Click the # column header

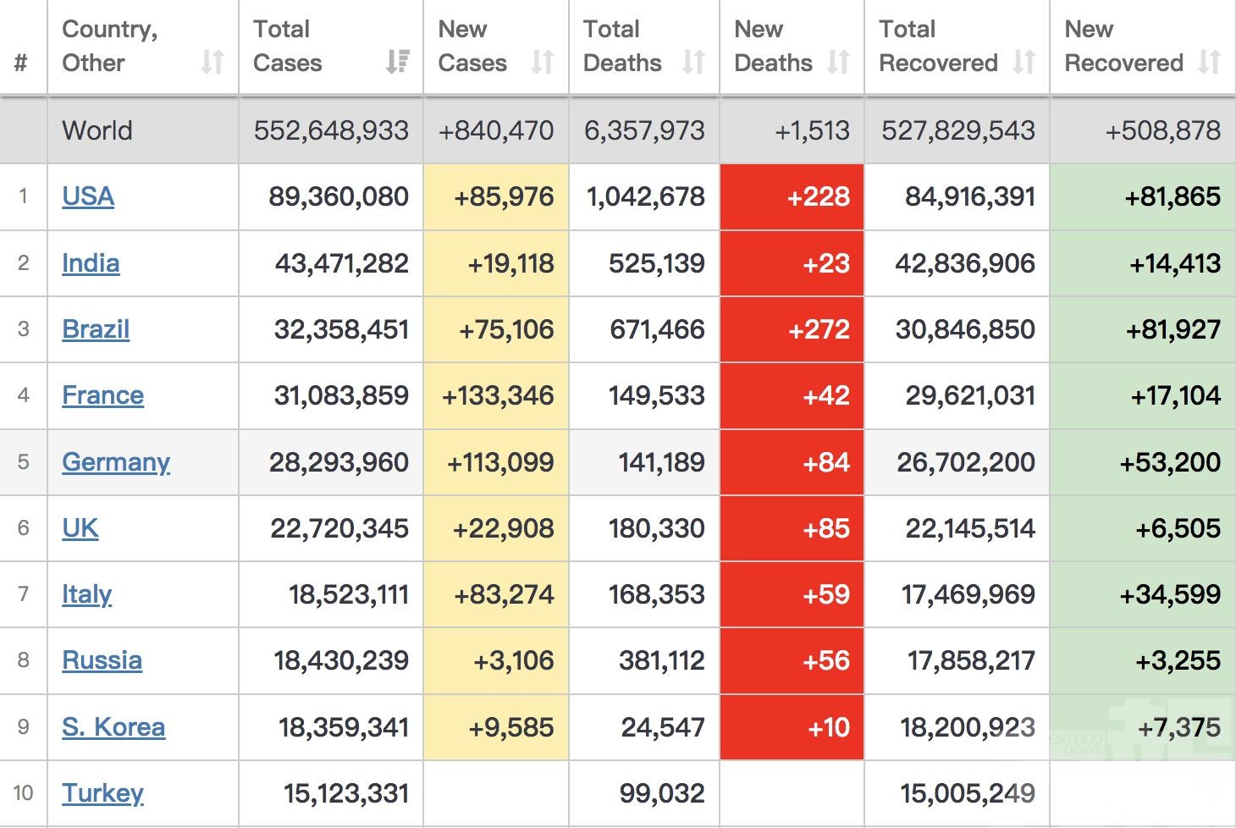[x=21, y=63]
